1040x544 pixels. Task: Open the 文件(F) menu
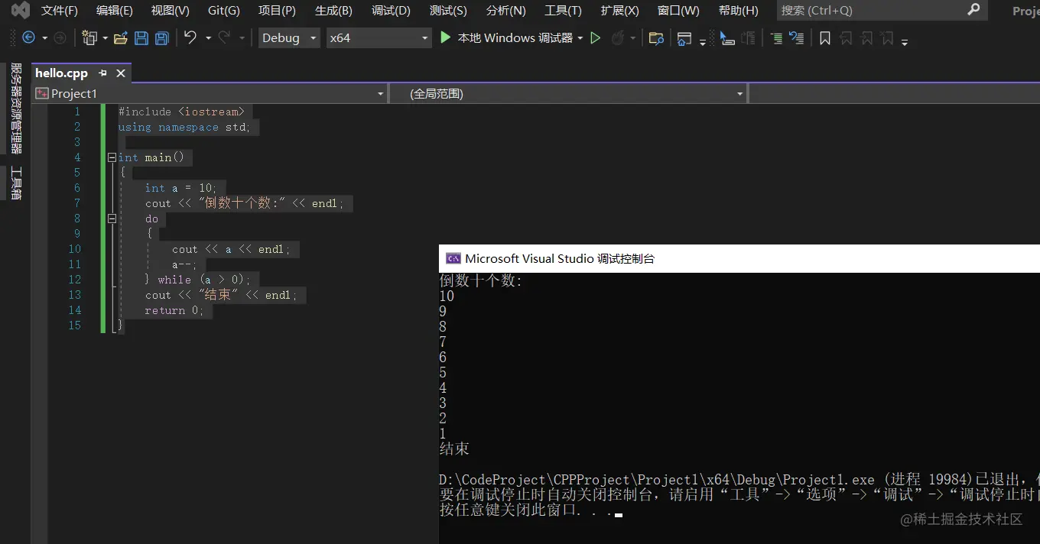pos(60,10)
